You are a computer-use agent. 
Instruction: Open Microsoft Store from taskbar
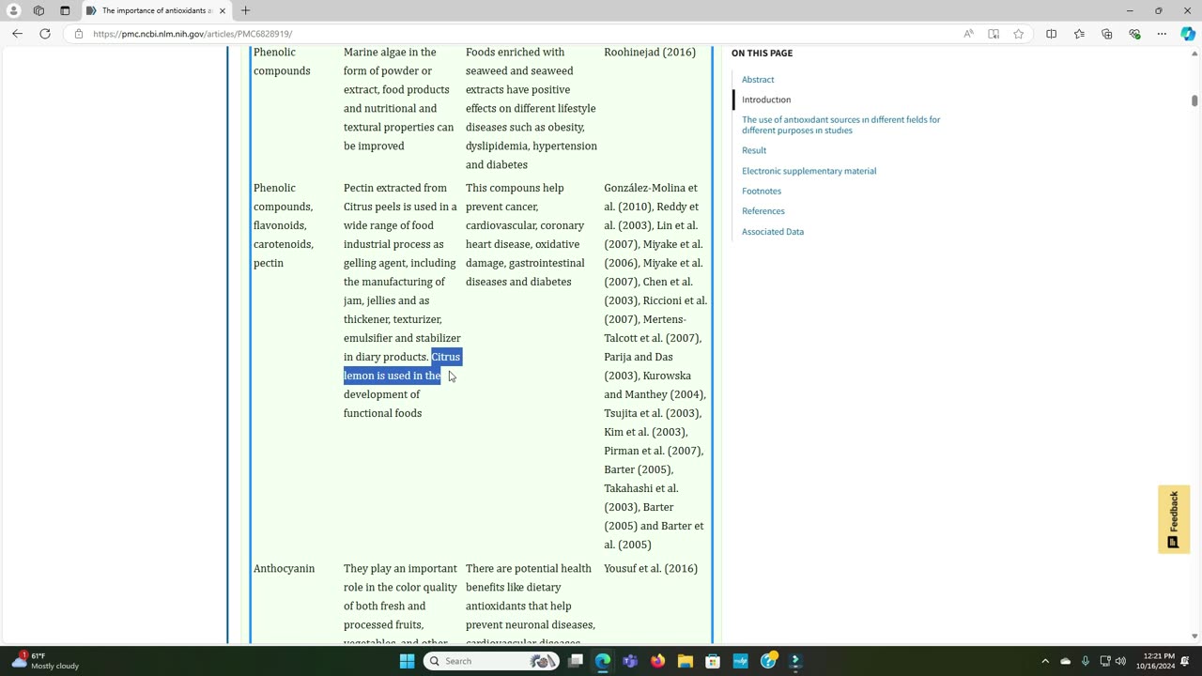click(713, 661)
